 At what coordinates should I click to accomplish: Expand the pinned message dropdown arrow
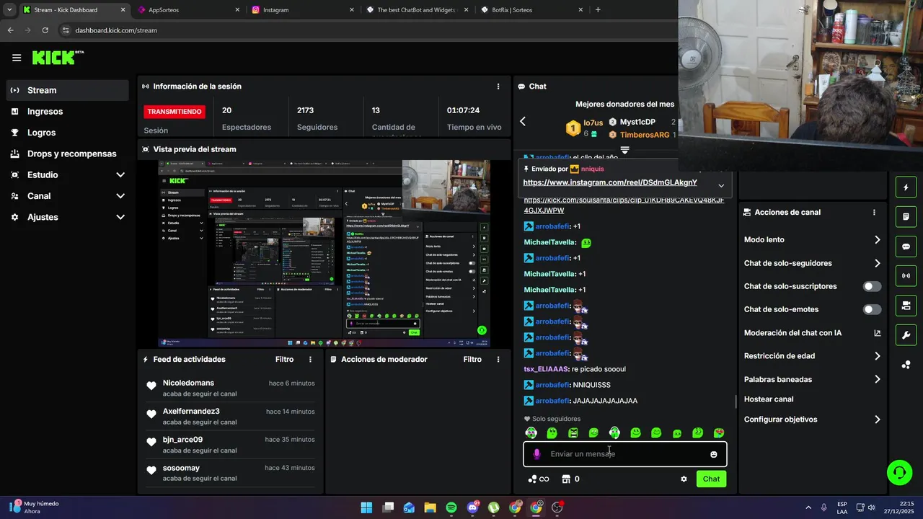pyautogui.click(x=721, y=185)
